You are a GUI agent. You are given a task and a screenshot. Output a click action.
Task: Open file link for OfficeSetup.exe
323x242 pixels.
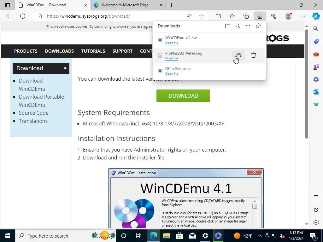click(x=171, y=74)
